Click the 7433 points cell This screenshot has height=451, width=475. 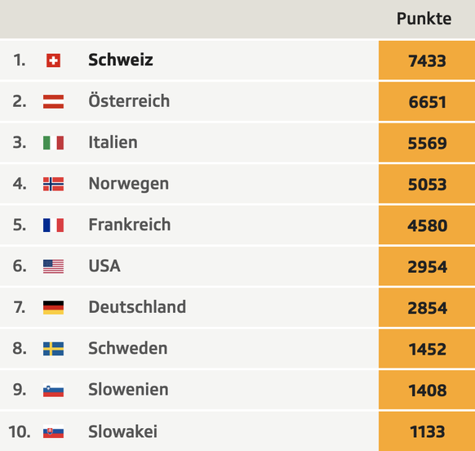tap(427, 60)
